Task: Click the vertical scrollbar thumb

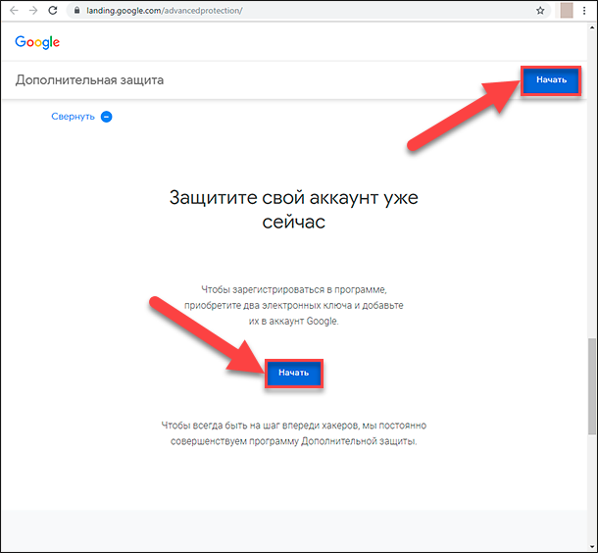Action: (x=592, y=385)
